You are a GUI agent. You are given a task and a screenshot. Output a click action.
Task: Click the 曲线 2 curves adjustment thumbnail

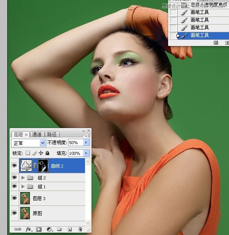tap(26, 166)
